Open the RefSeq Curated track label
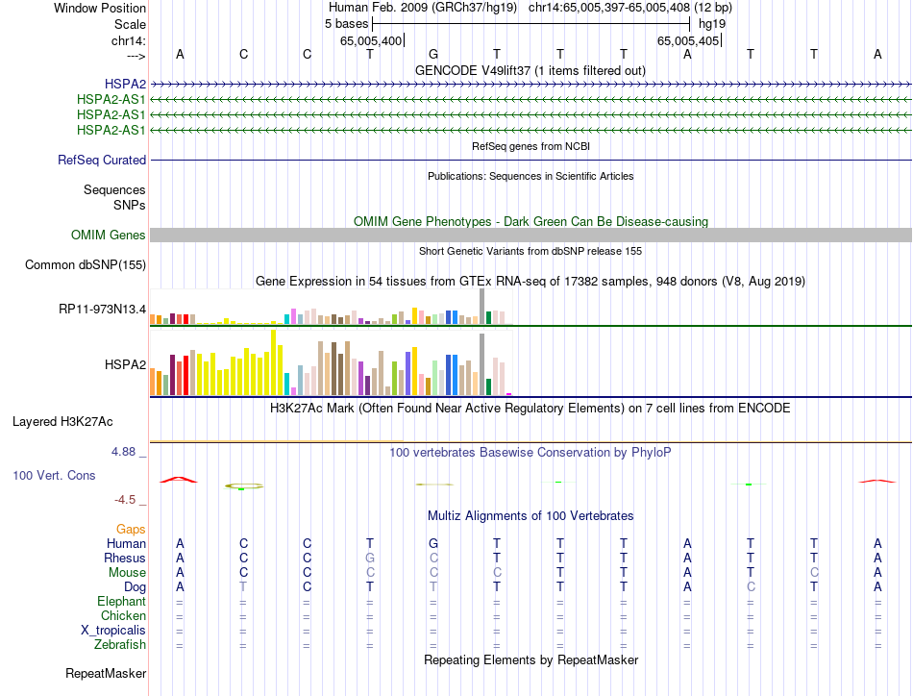The height and width of the screenshot is (696, 913). click(102, 161)
